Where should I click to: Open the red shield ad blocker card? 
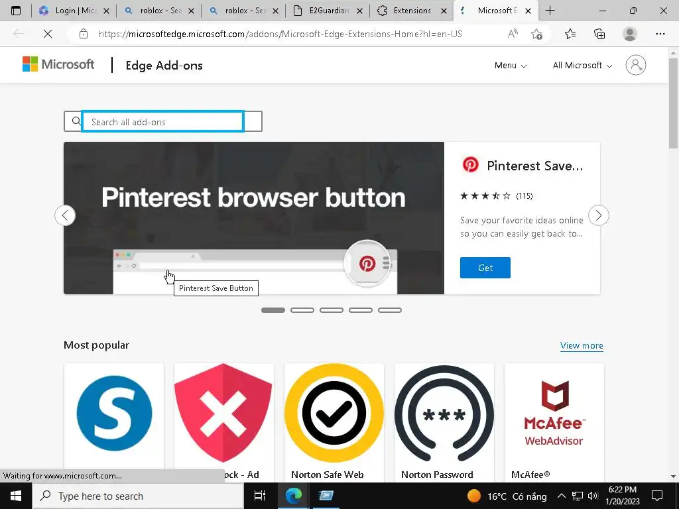pyautogui.click(x=224, y=422)
